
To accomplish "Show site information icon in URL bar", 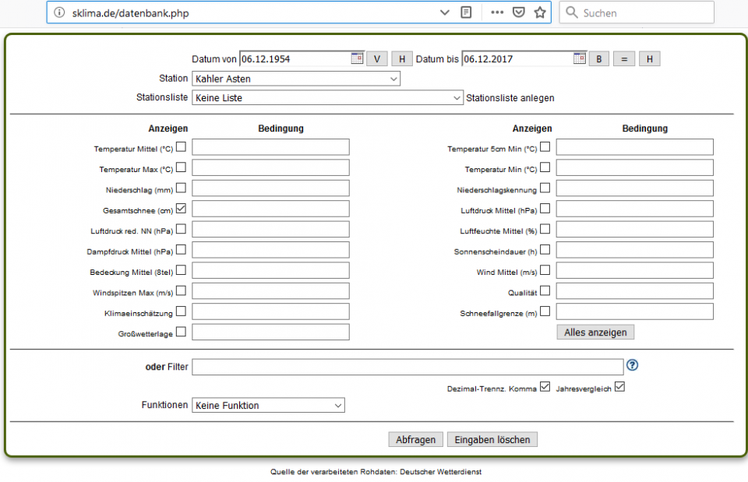I will click(59, 12).
